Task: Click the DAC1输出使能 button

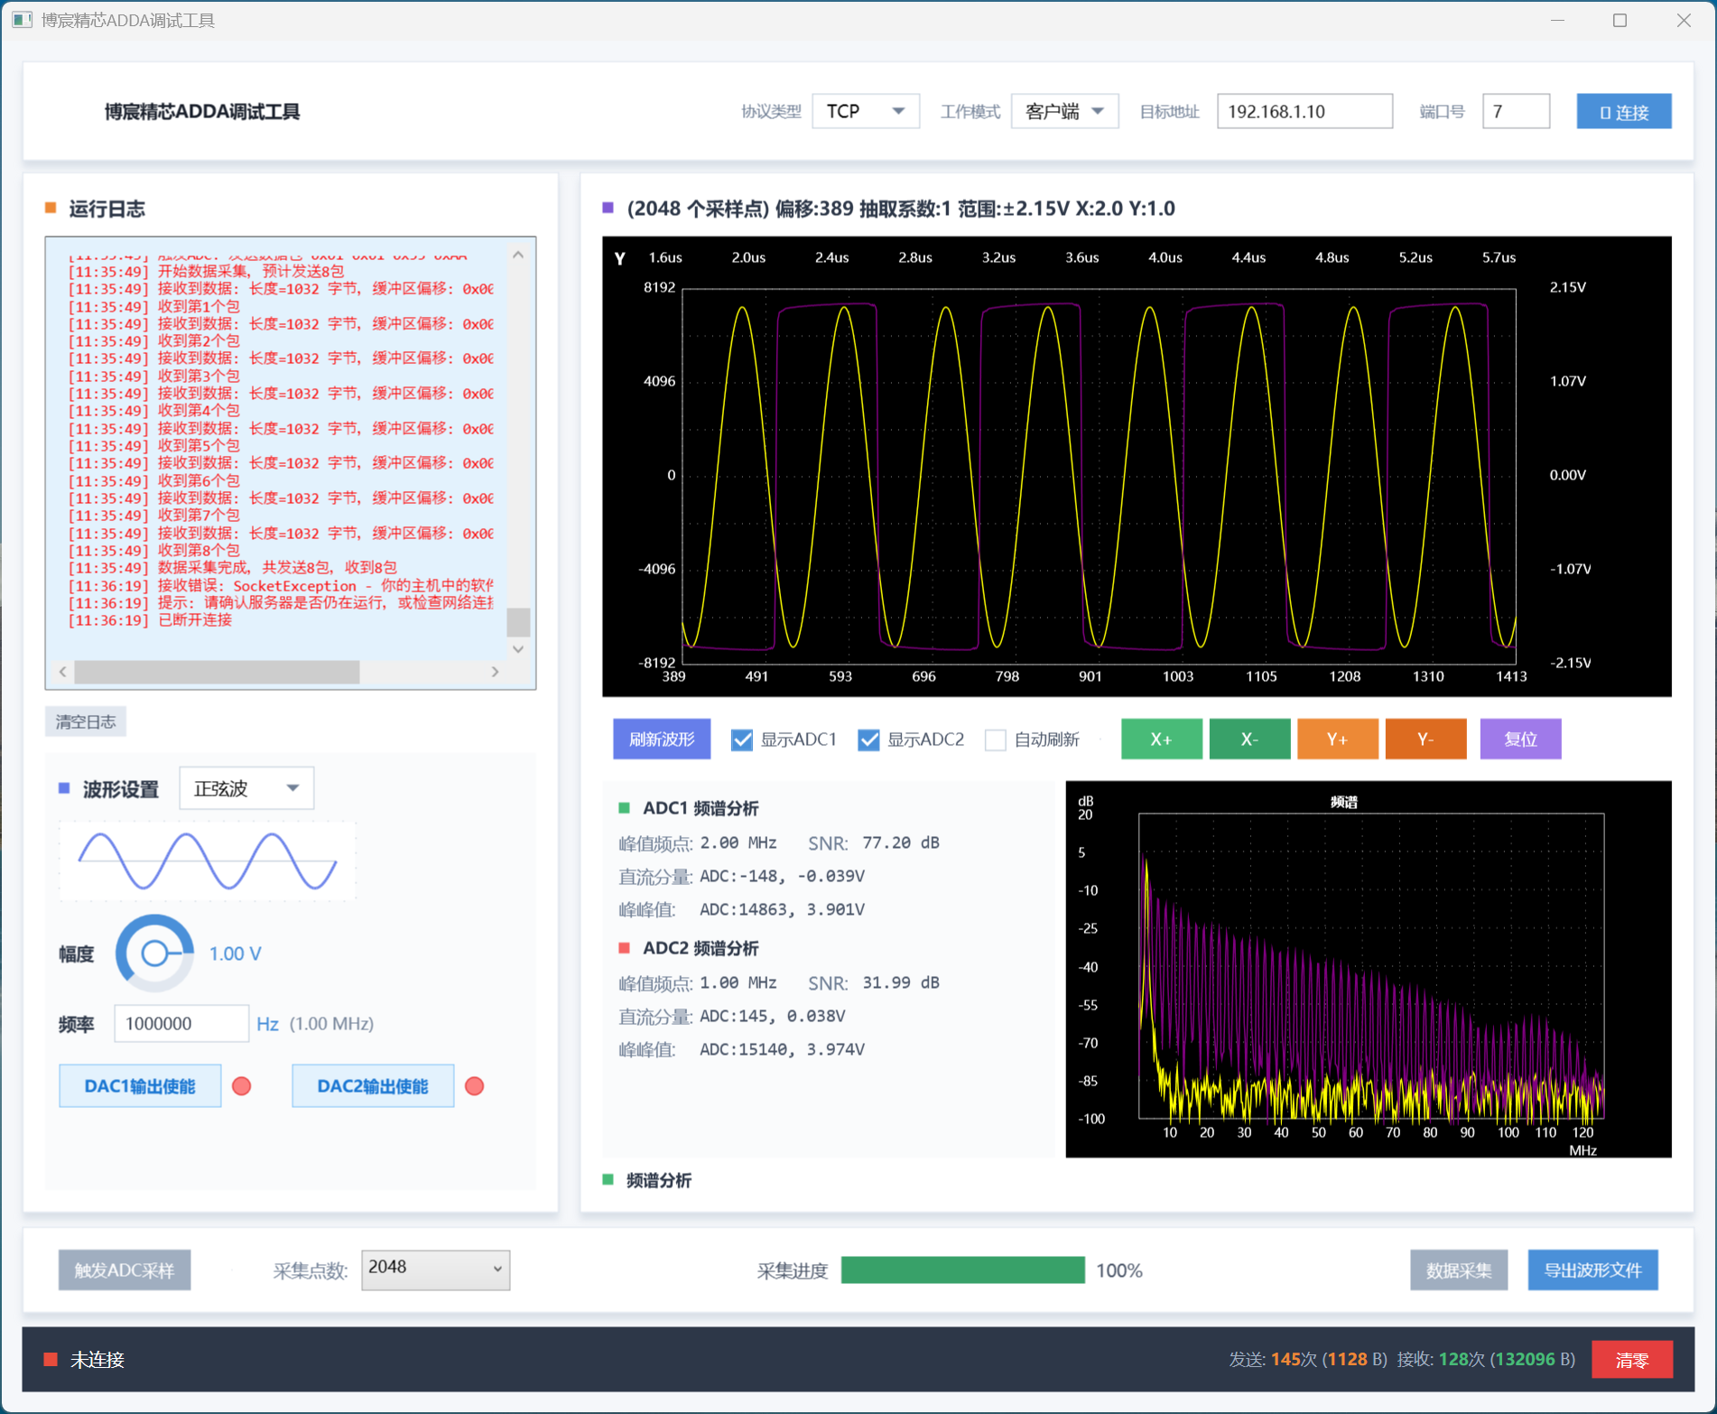Action: 140,1085
